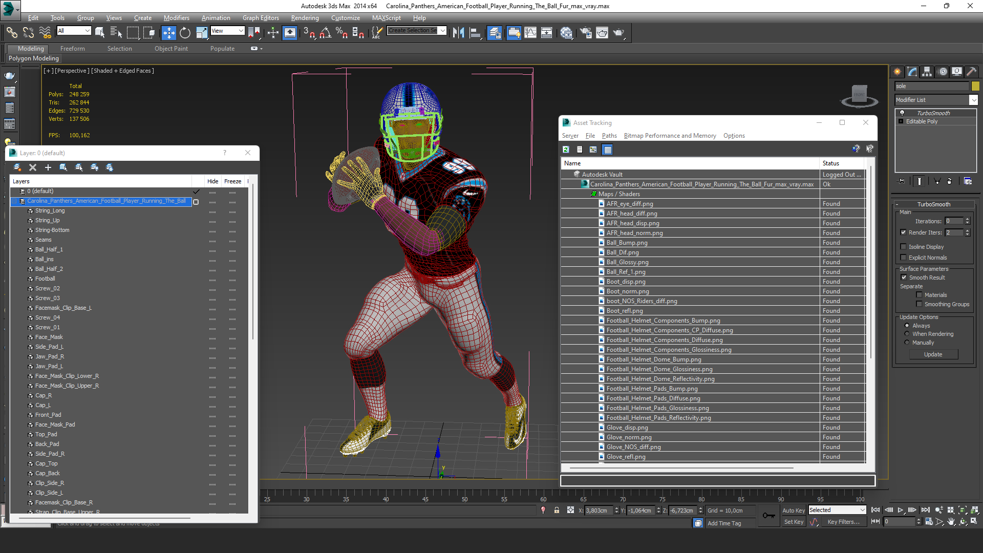
Task: Select Manually update option
Action: 907,343
